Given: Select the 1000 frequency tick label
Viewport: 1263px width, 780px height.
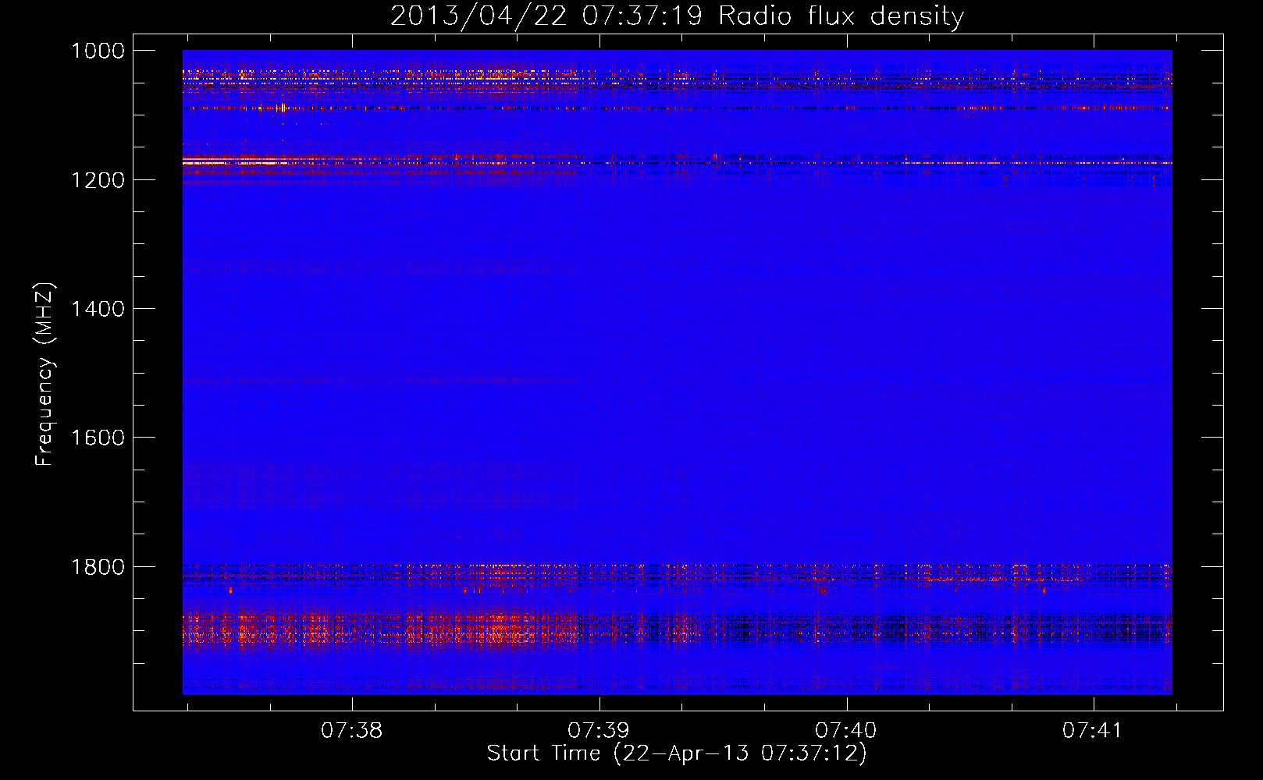Looking at the screenshot, I should point(98,51).
